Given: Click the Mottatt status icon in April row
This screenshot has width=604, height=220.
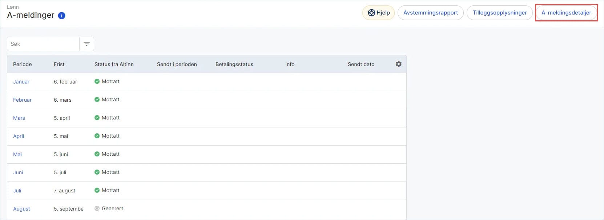Looking at the screenshot, I should [x=97, y=136].
